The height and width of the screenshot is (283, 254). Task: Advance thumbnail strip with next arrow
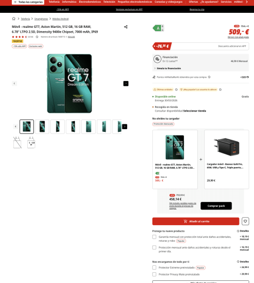click(x=125, y=126)
